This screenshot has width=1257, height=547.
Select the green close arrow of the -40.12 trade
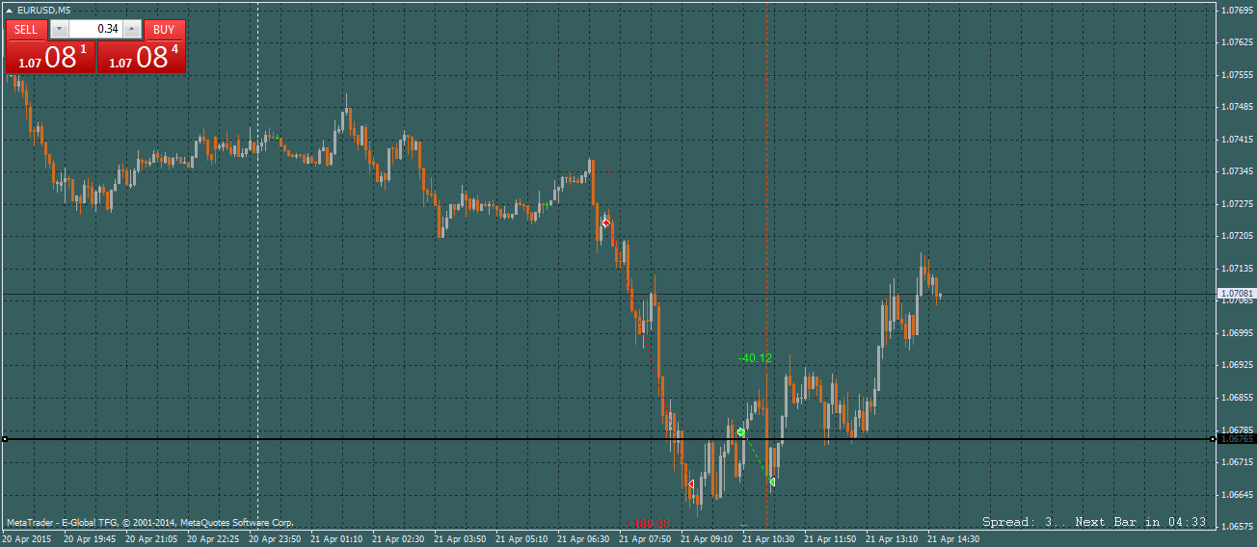(x=771, y=482)
